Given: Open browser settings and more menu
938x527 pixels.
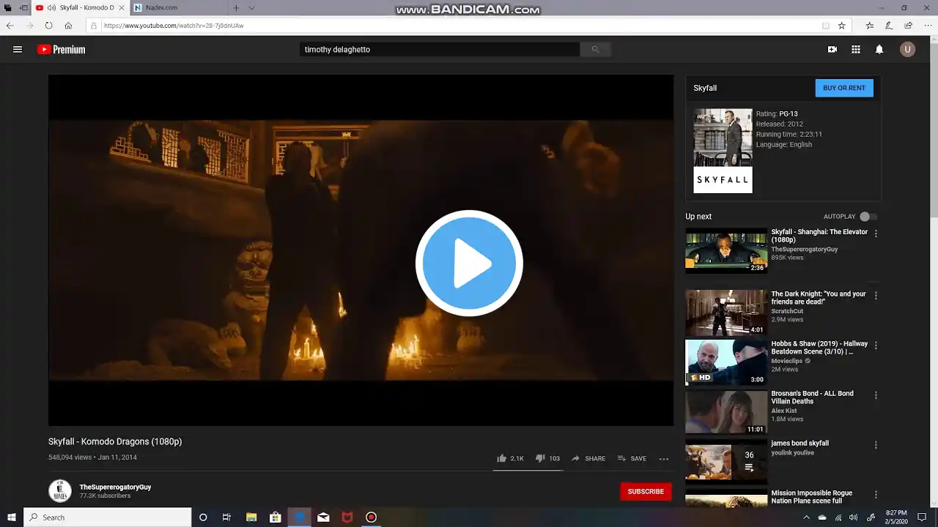Looking at the screenshot, I should pyautogui.click(x=928, y=26).
